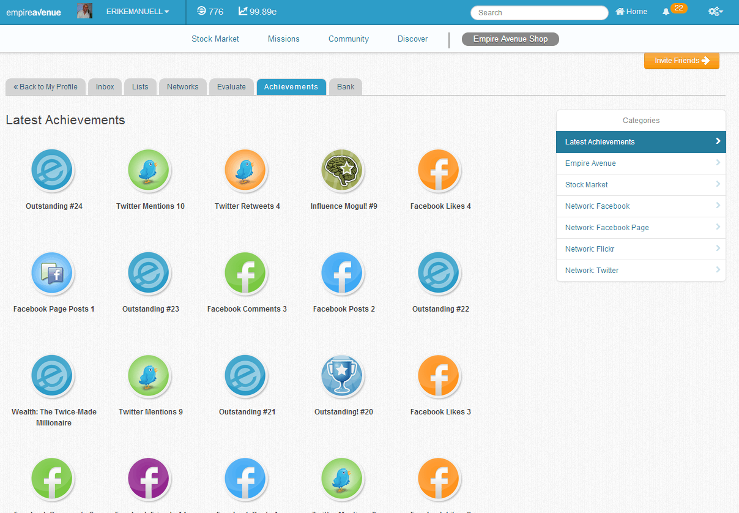The height and width of the screenshot is (513, 739).
Task: Click the share price chart icon 99.89e
Action: pyautogui.click(x=243, y=11)
